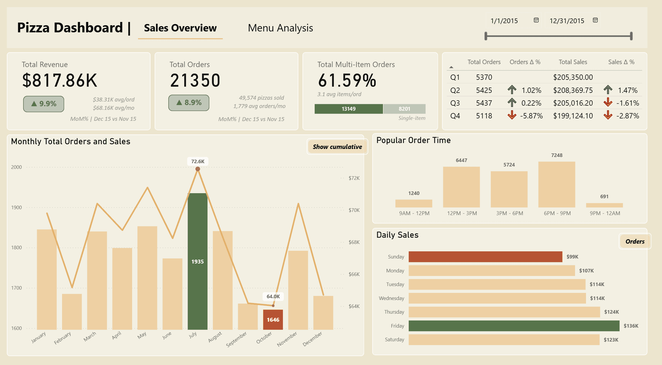Click the Q4 orders red down arrow
Image resolution: width=662 pixels, height=365 pixels.
pos(512,115)
